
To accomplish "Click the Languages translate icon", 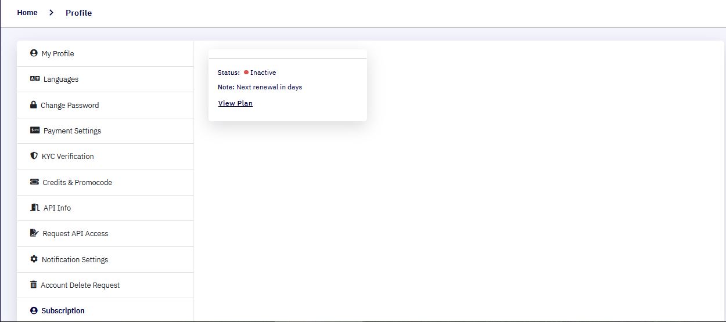I will (35, 79).
